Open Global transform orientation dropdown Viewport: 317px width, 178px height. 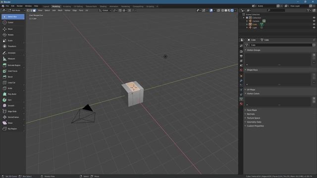click(105, 10)
